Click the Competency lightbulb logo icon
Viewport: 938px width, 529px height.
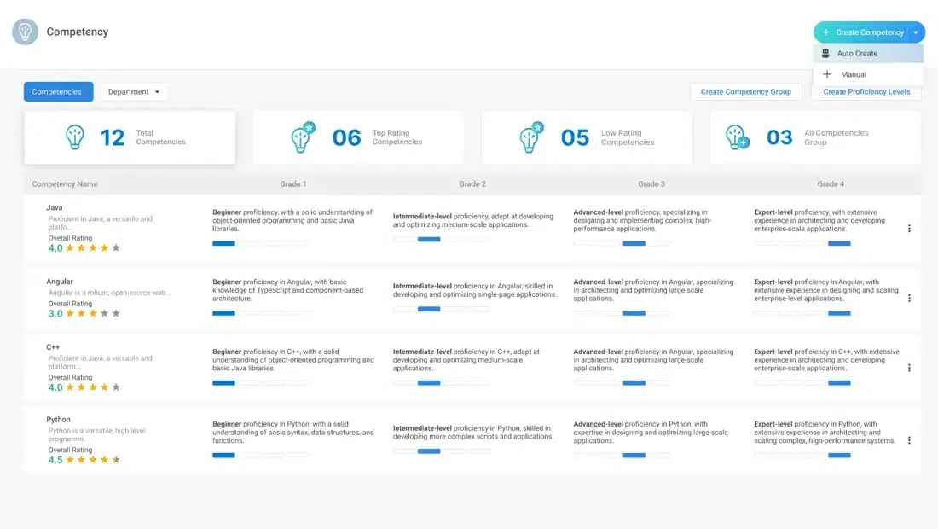tap(25, 32)
